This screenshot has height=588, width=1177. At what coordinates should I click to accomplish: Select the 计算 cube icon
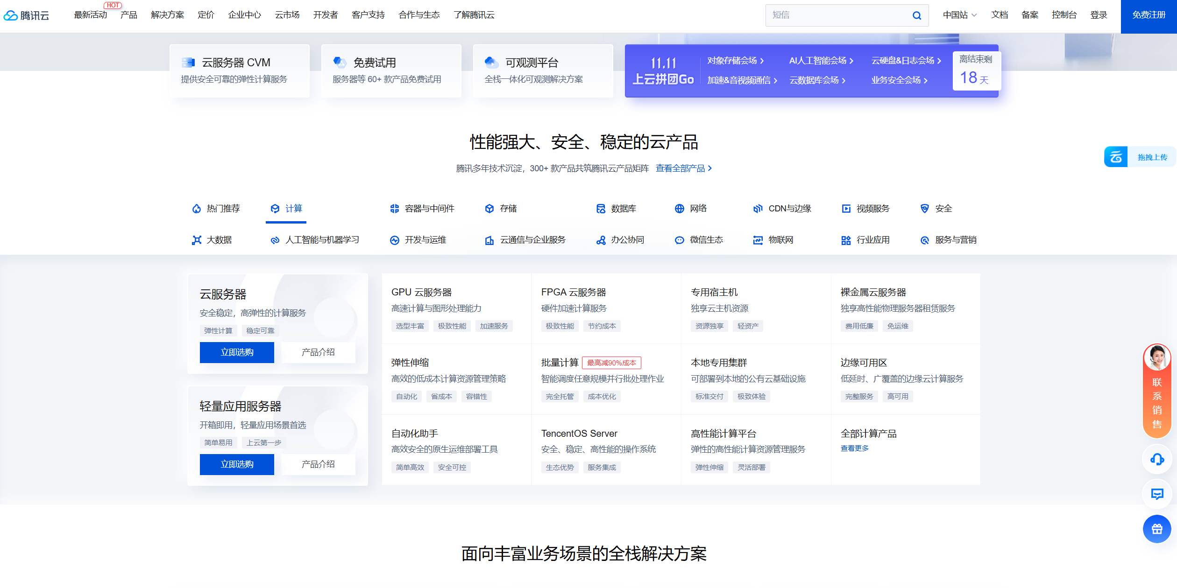[x=275, y=209]
